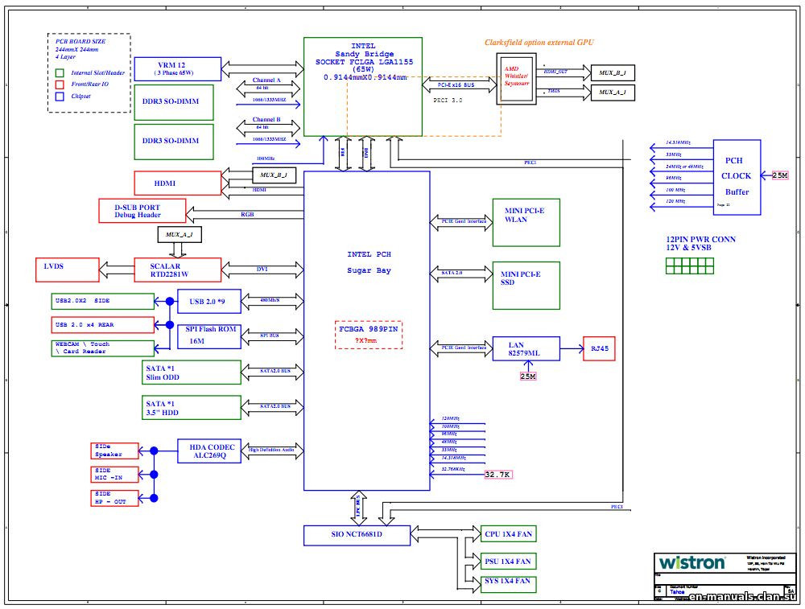Select the AMD Whistler/Seymour GPU block
This screenshot has height=609, width=805.
(516, 79)
